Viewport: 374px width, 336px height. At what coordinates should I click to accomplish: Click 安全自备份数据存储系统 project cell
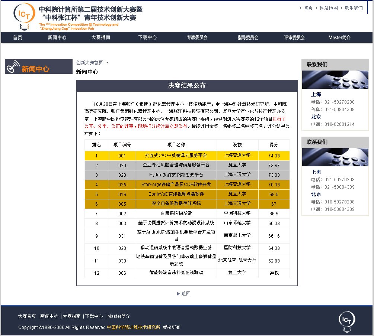pos(176,204)
